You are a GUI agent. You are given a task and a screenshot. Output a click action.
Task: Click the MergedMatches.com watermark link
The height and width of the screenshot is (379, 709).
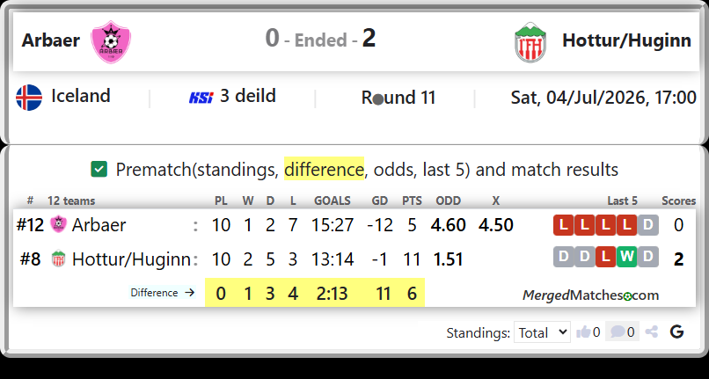pos(590,295)
